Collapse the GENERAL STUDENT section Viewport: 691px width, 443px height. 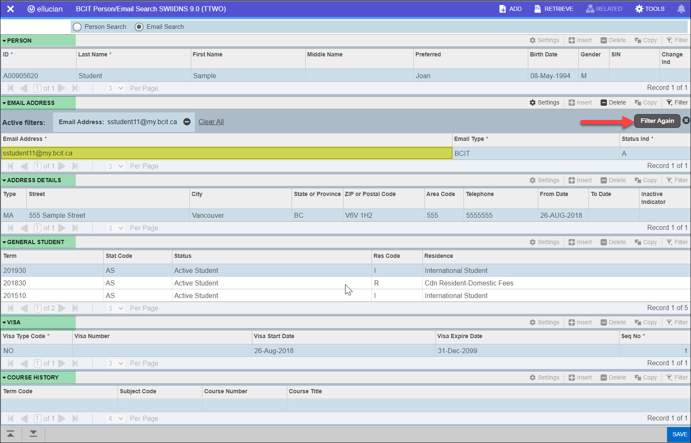click(4, 242)
